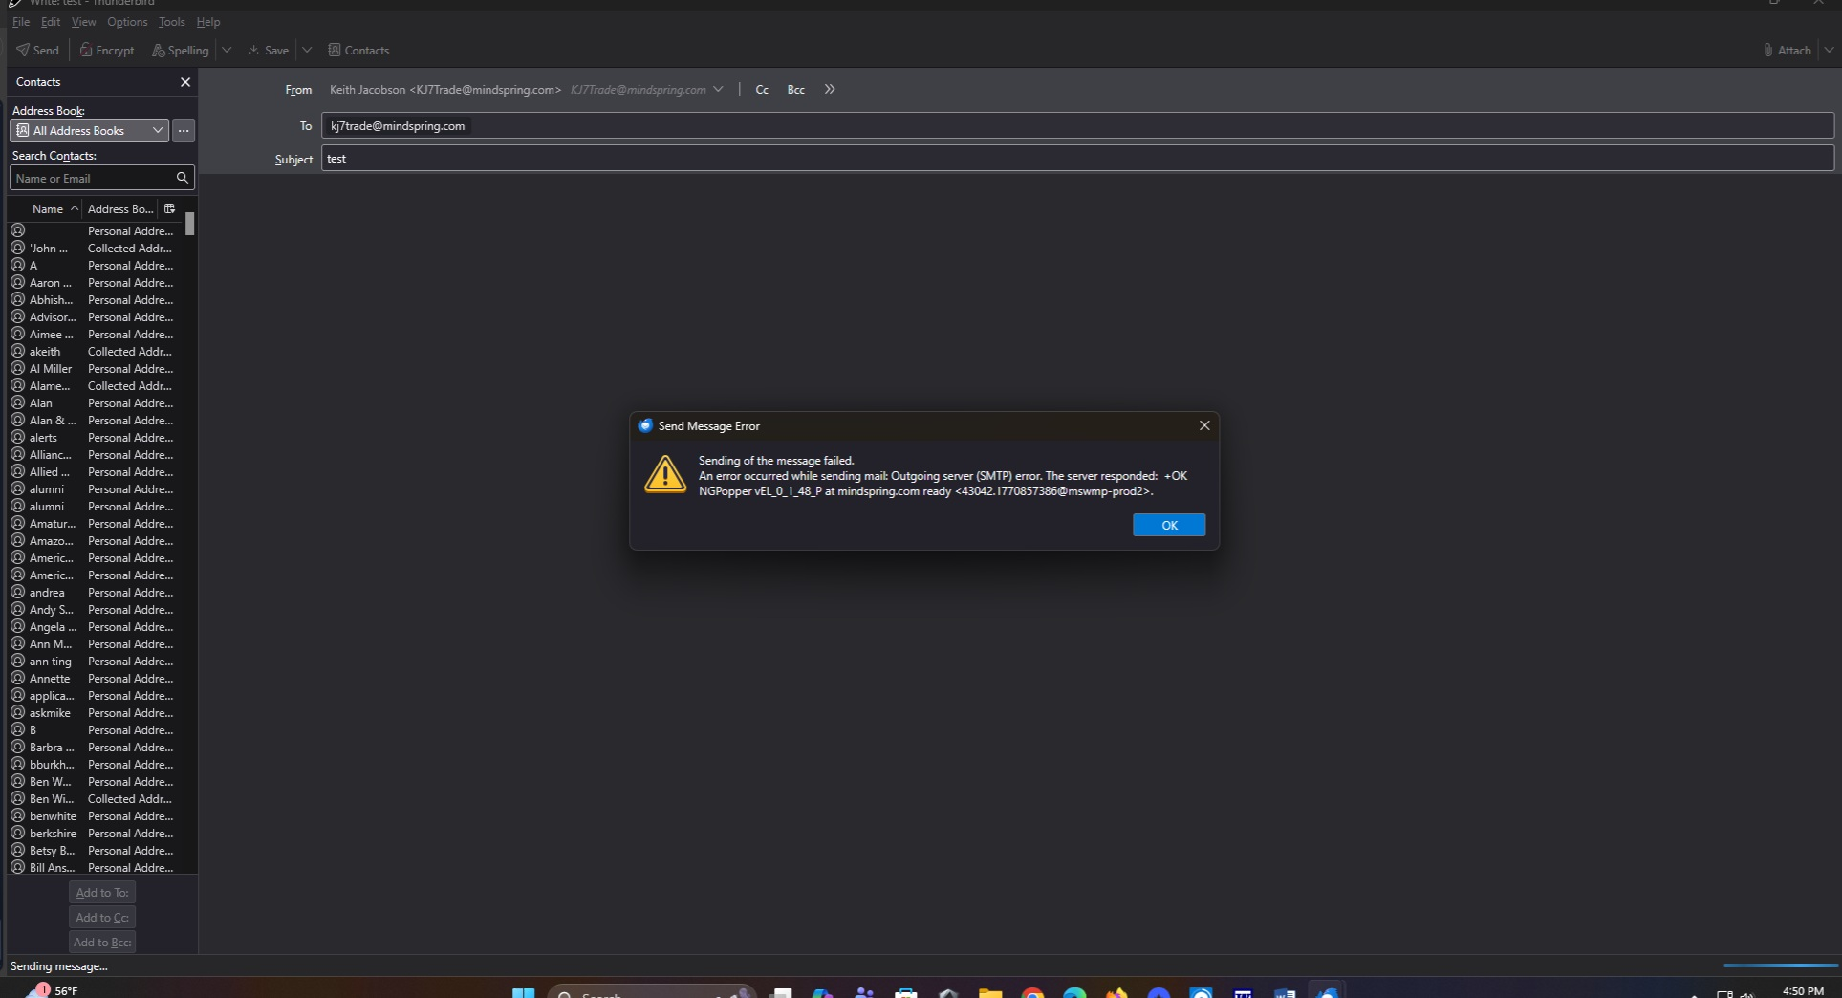Open the From identity dropdown
The height and width of the screenshot is (998, 1842).
(x=718, y=90)
